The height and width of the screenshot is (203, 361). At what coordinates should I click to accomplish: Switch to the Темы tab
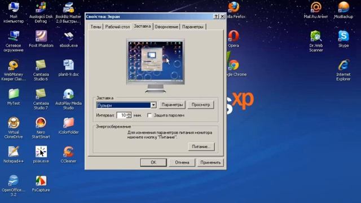[96, 27]
